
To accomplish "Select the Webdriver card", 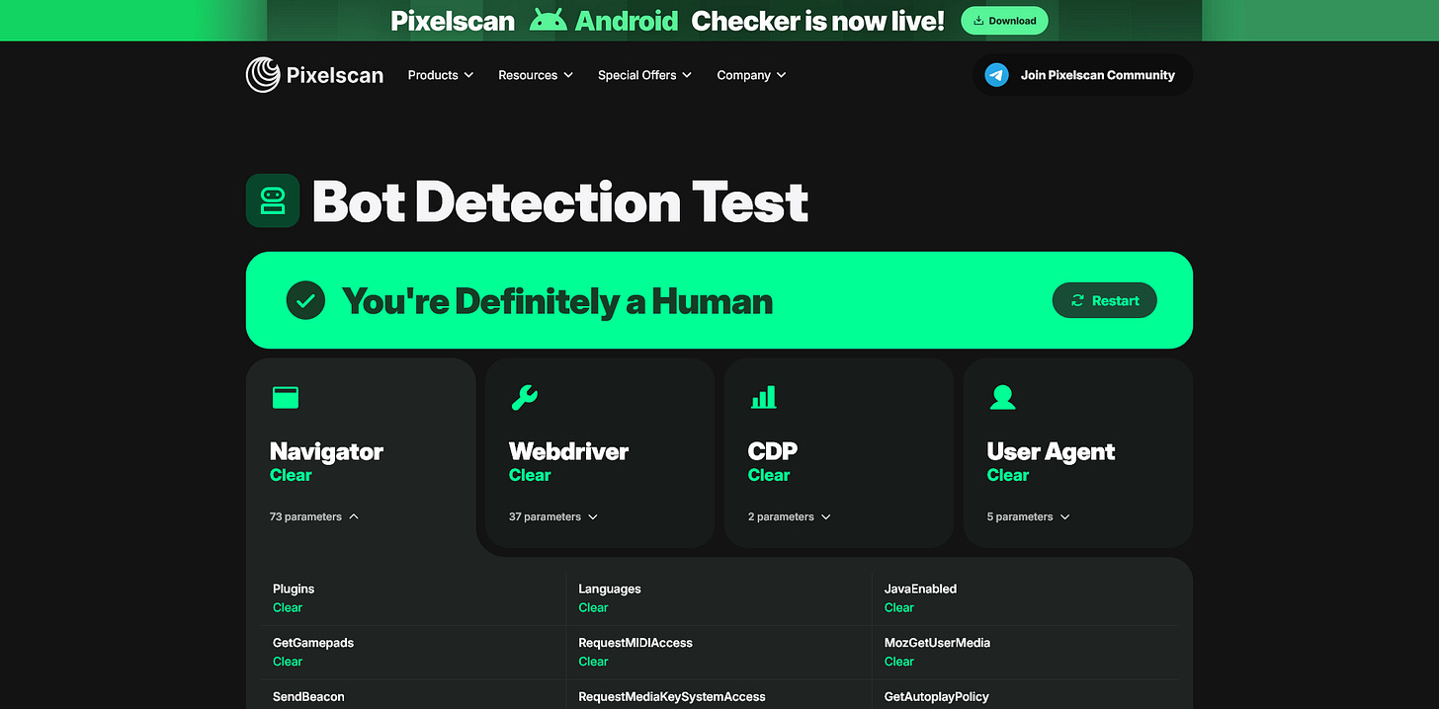I will point(600,452).
